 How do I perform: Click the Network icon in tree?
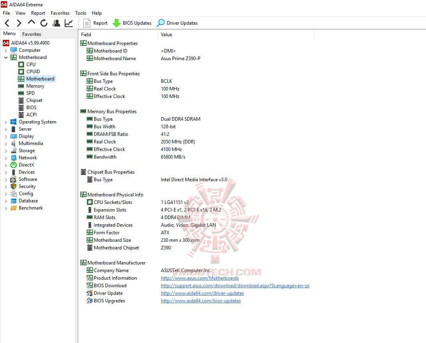[13, 158]
